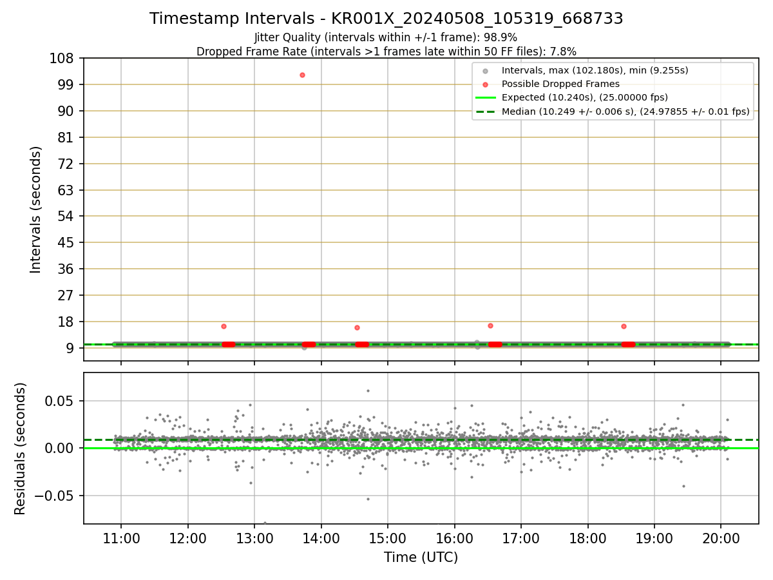The width and height of the screenshot is (773, 580).
Task: Click the x-axis tick label "16:00"
Action: coord(455,539)
